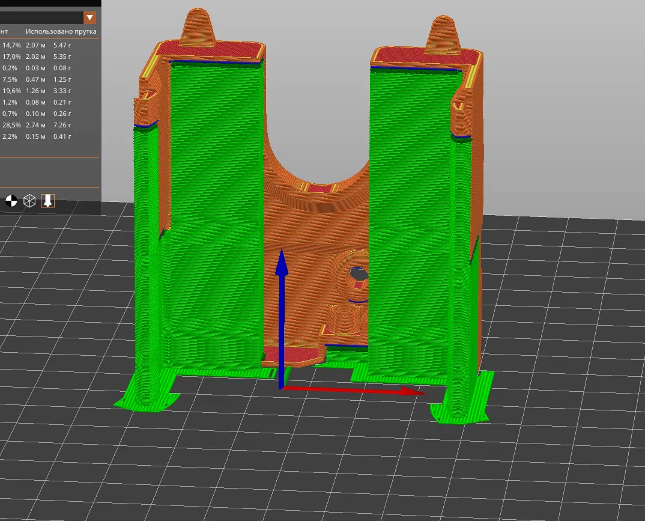Select the 0.08 м filament length

coord(35,102)
